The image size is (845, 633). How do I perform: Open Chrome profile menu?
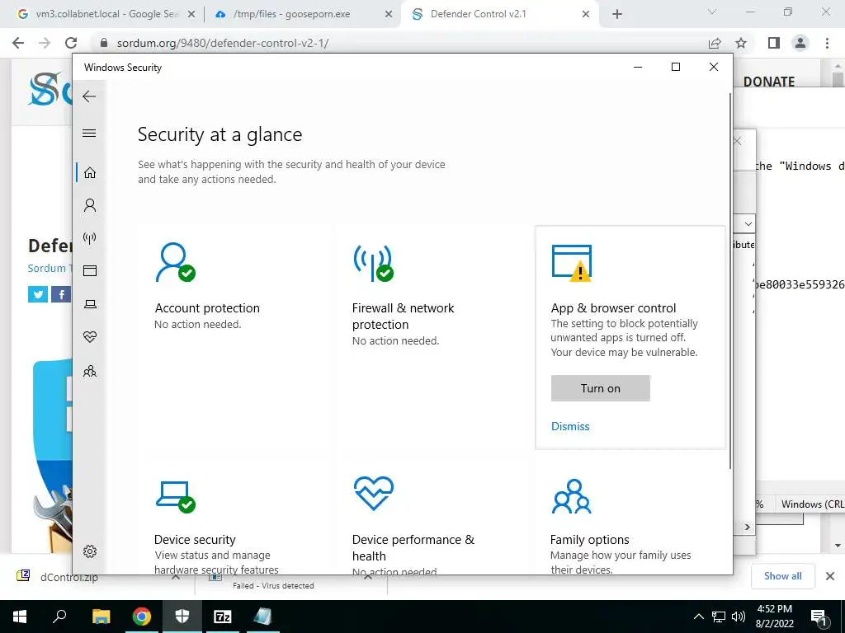(800, 43)
